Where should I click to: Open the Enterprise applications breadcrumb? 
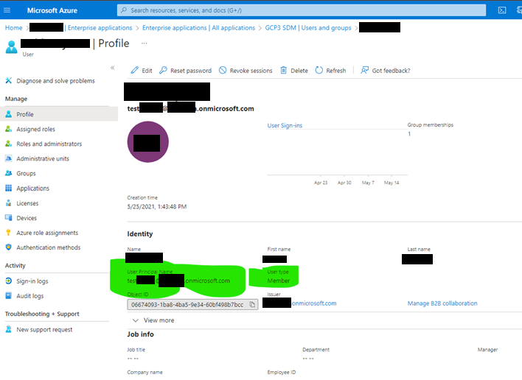click(x=100, y=28)
